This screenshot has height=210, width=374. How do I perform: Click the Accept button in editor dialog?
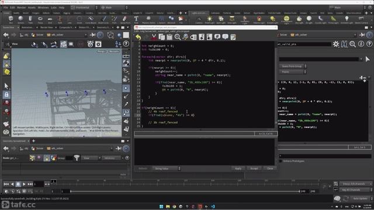(254, 169)
